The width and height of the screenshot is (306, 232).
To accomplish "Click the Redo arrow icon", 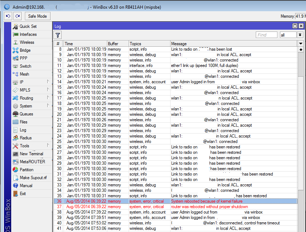I will 17,16.
